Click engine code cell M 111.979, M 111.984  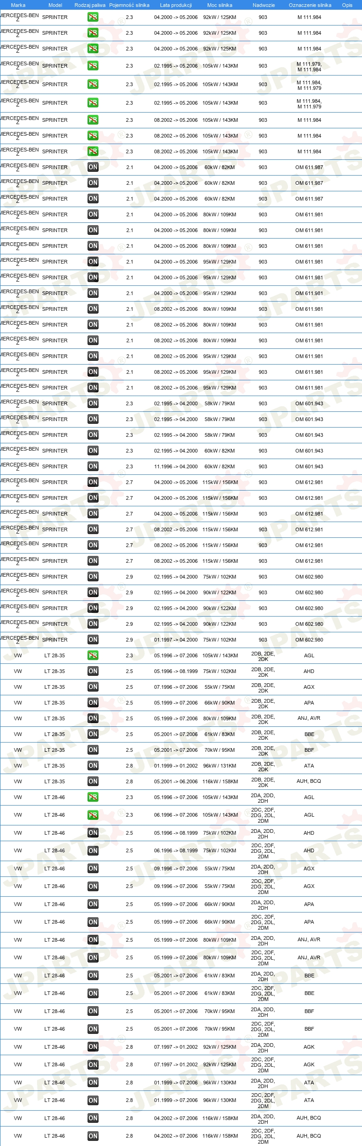click(309, 67)
